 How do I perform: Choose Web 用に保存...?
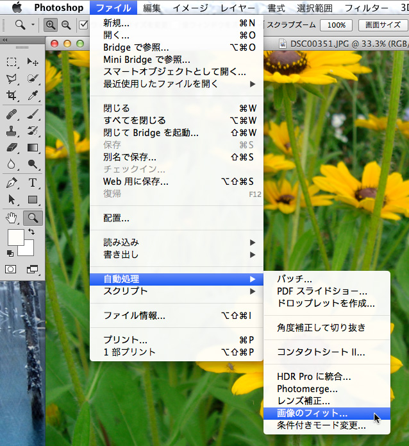pyautogui.click(x=176, y=182)
